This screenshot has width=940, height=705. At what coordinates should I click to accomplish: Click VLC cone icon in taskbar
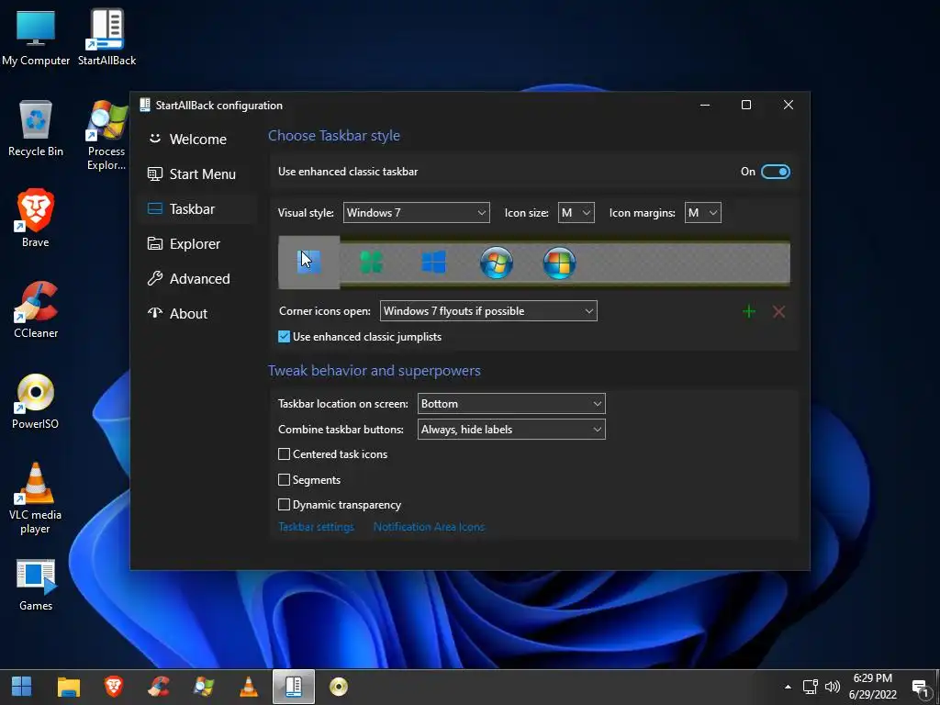pyautogui.click(x=248, y=687)
